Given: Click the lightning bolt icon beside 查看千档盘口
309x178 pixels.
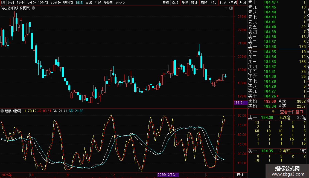Looking at the screenshot, I should pyautogui.click(x=273, y=112).
